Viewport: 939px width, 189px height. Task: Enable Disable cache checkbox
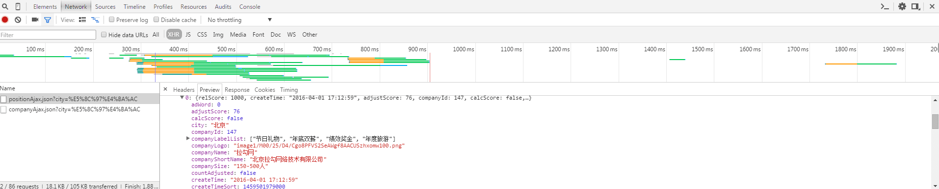coord(156,20)
